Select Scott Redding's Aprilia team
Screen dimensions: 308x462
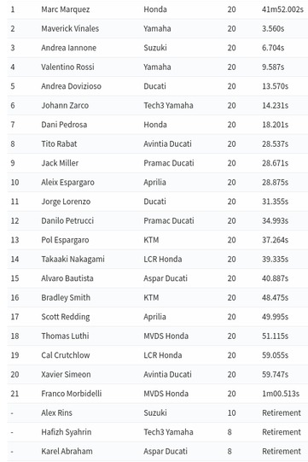point(155,317)
